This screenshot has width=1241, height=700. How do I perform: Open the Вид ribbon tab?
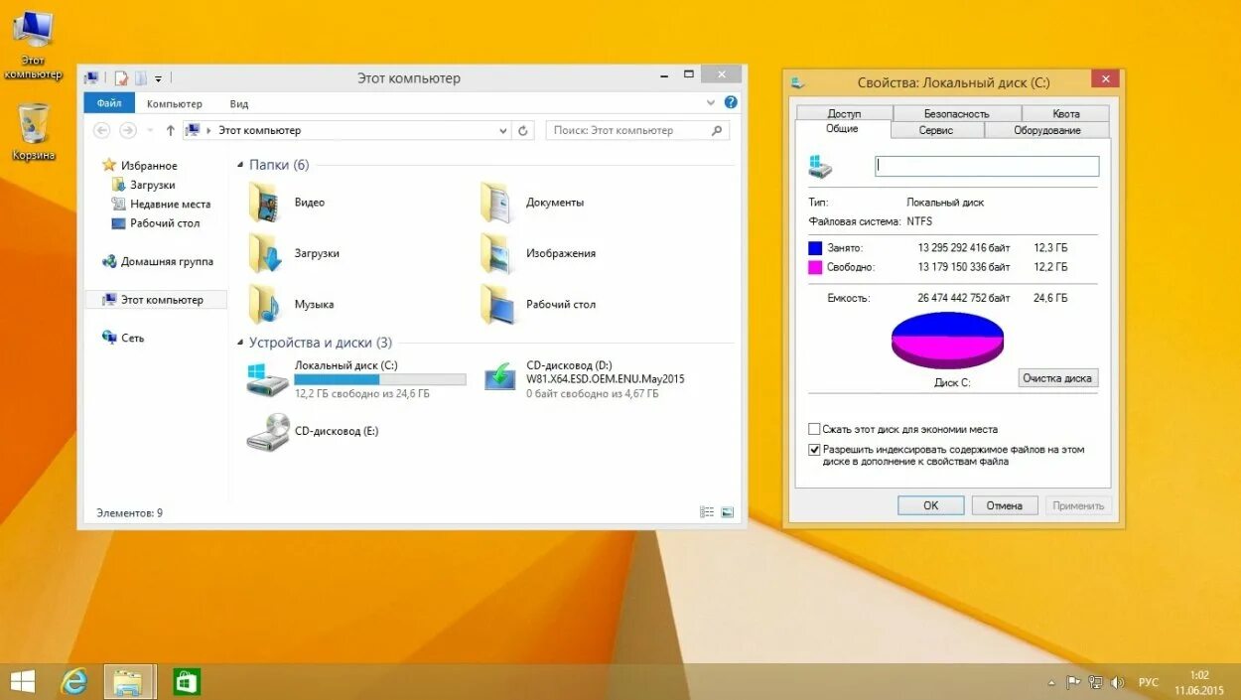tap(239, 103)
